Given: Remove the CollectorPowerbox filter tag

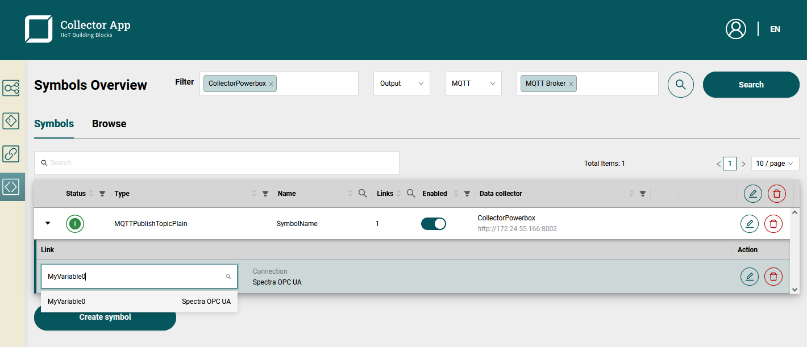Looking at the screenshot, I should coord(271,84).
